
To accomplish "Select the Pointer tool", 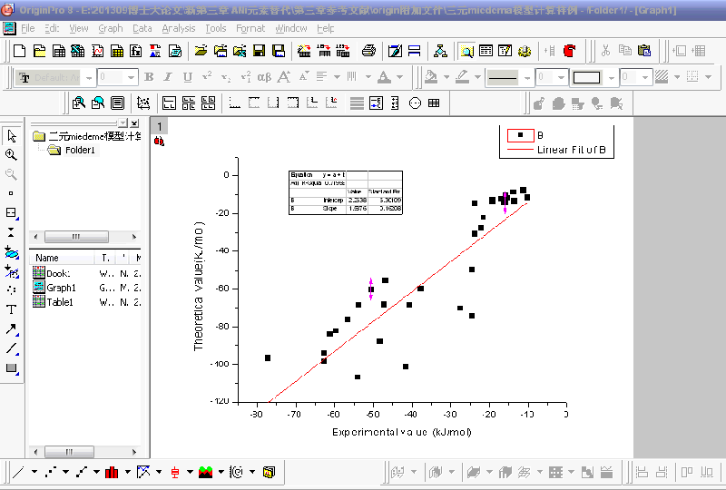I will click(12, 136).
